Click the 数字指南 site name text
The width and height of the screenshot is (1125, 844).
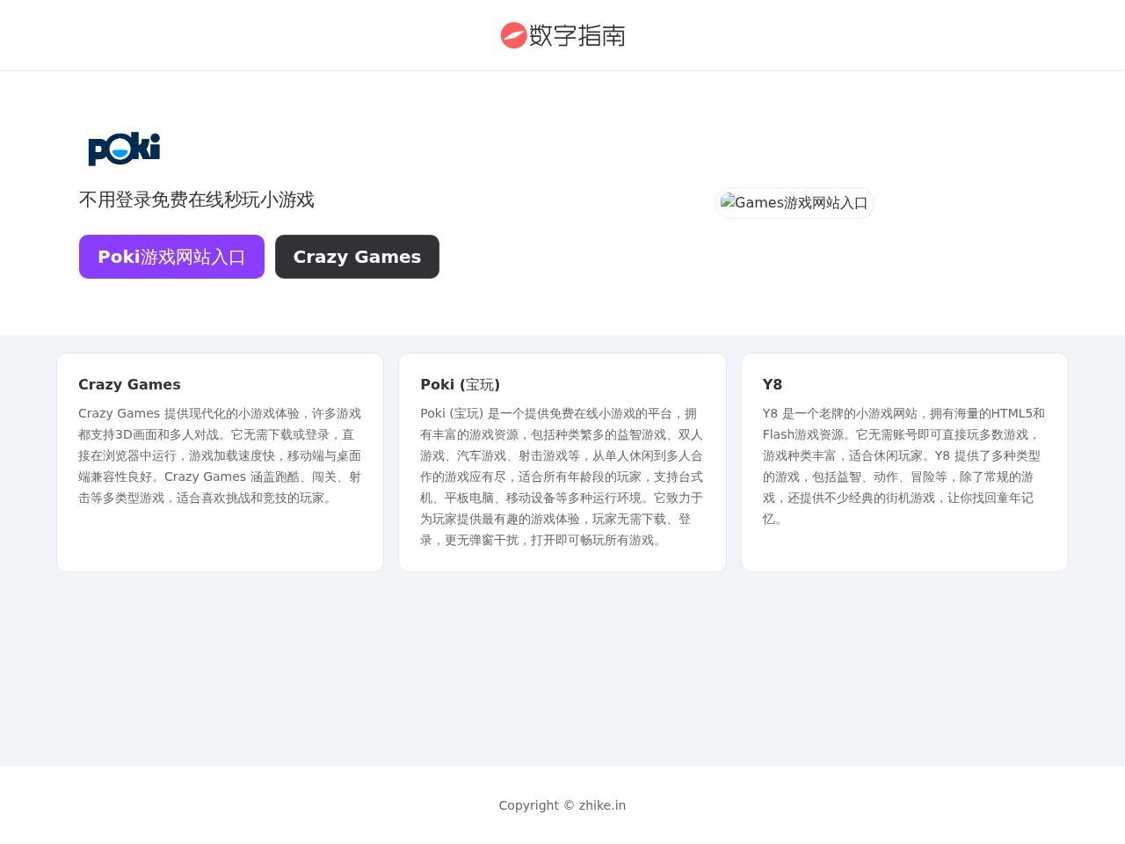tap(577, 35)
